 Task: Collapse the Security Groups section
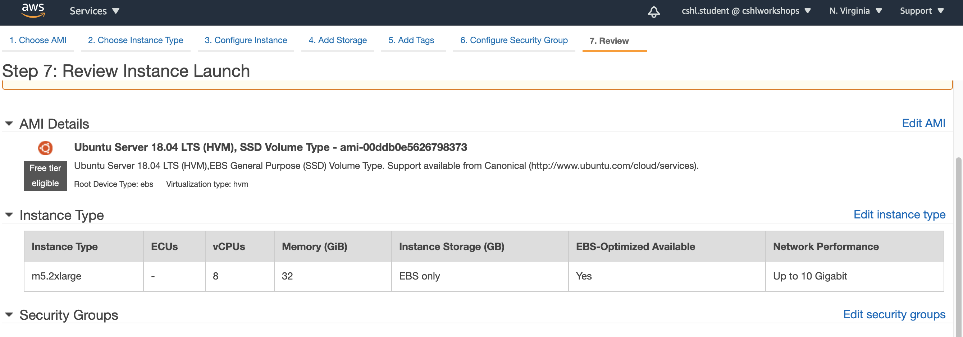coord(9,314)
